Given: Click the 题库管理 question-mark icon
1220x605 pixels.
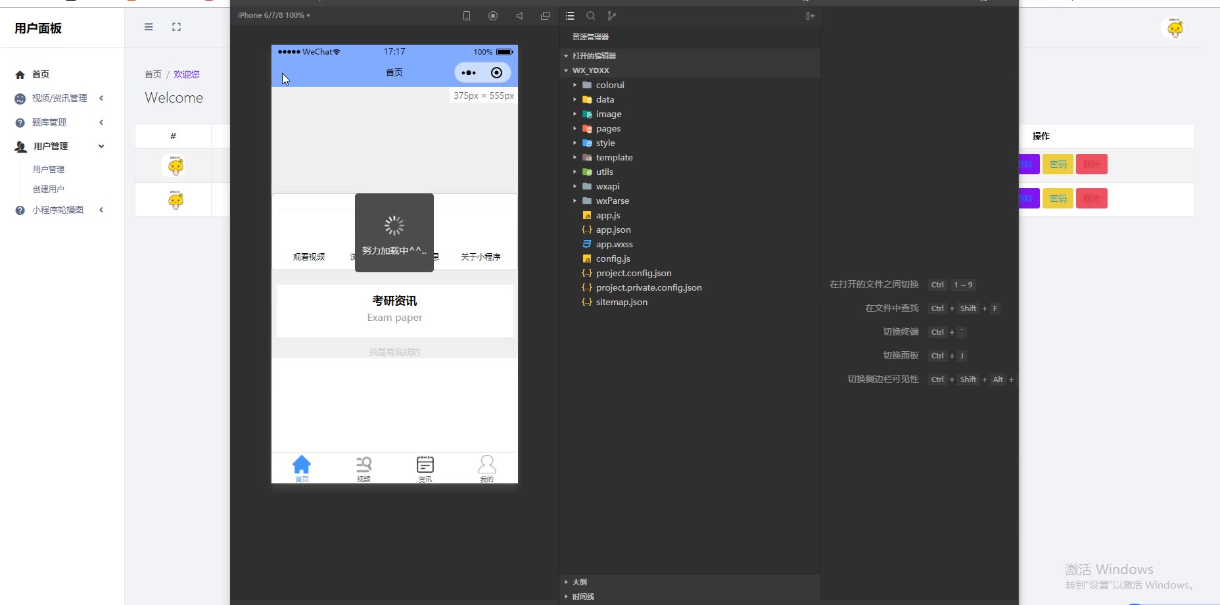Looking at the screenshot, I should click(x=20, y=122).
